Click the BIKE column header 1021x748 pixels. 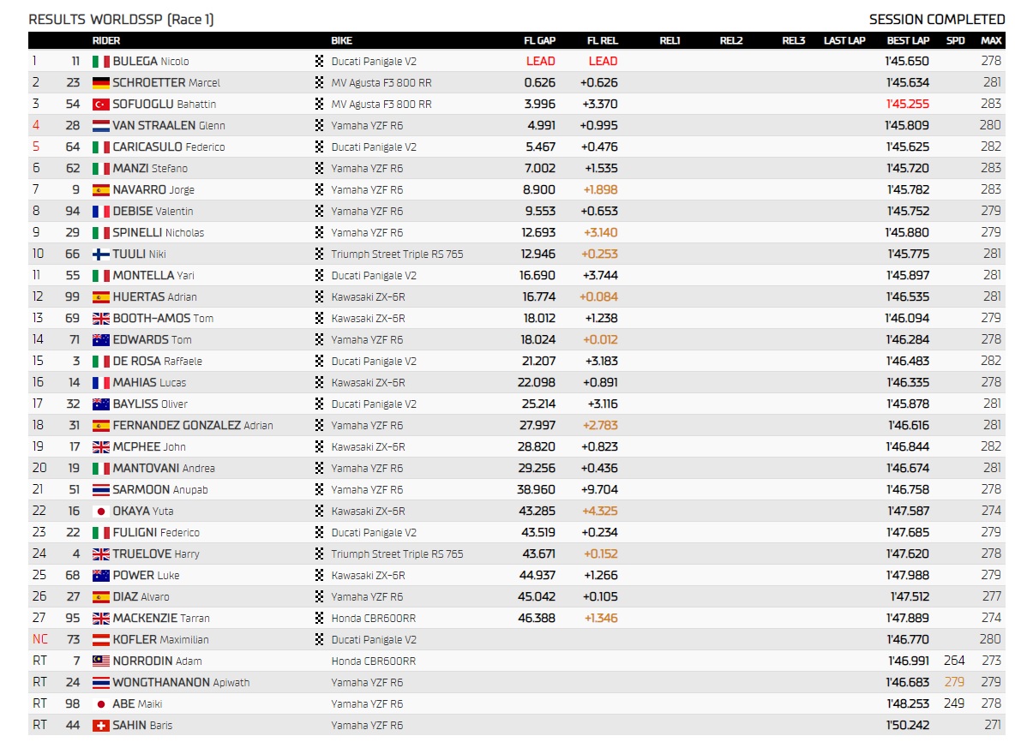pyautogui.click(x=341, y=40)
